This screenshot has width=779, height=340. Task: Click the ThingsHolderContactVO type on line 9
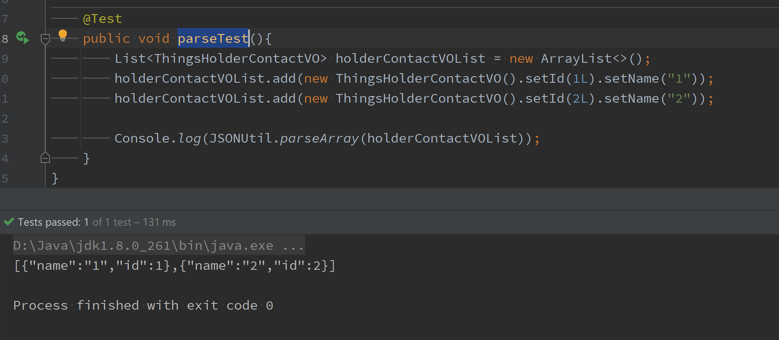point(237,58)
